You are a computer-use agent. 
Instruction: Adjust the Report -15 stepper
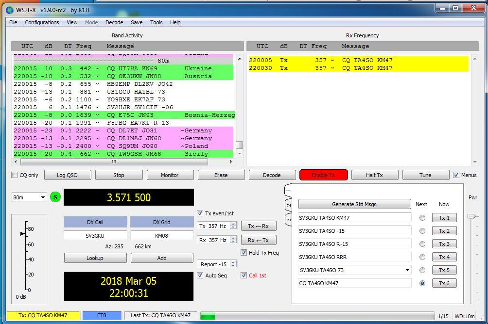click(x=233, y=264)
